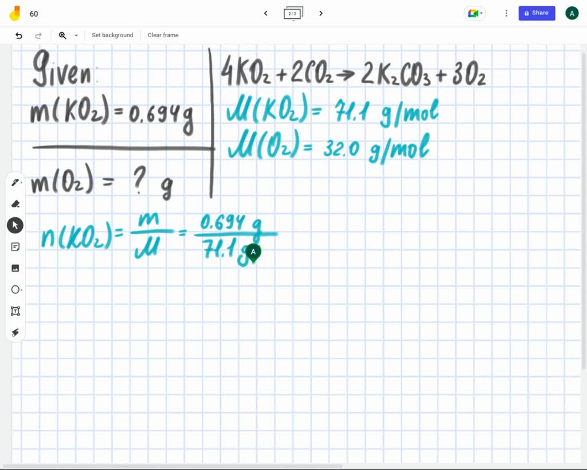The height and width of the screenshot is (470, 587).
Task: Click Clear frame
Action: [x=163, y=35]
